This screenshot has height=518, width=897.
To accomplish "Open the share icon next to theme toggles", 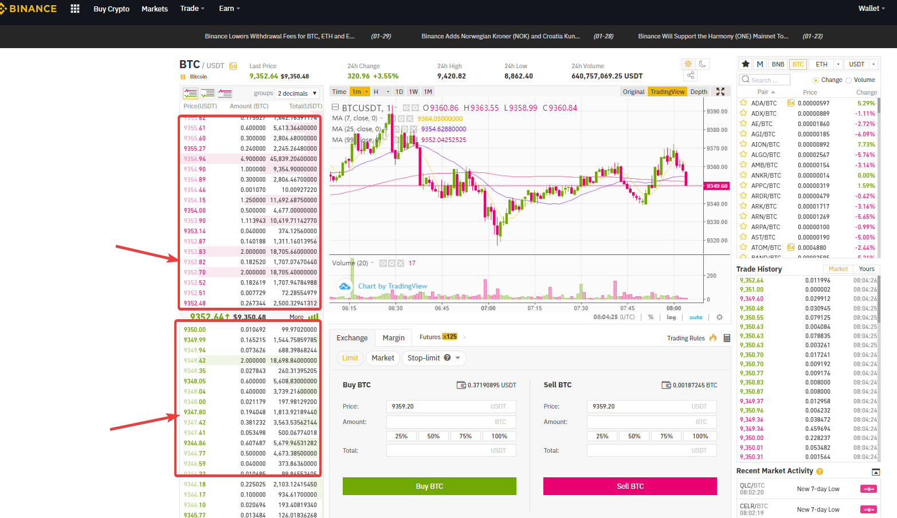I will click(690, 75).
